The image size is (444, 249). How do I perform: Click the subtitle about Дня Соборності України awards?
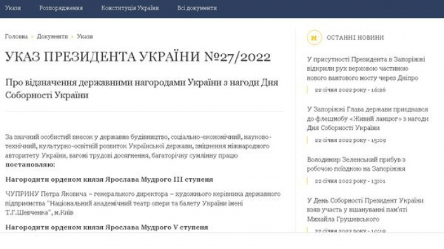pyautogui.click(x=141, y=89)
